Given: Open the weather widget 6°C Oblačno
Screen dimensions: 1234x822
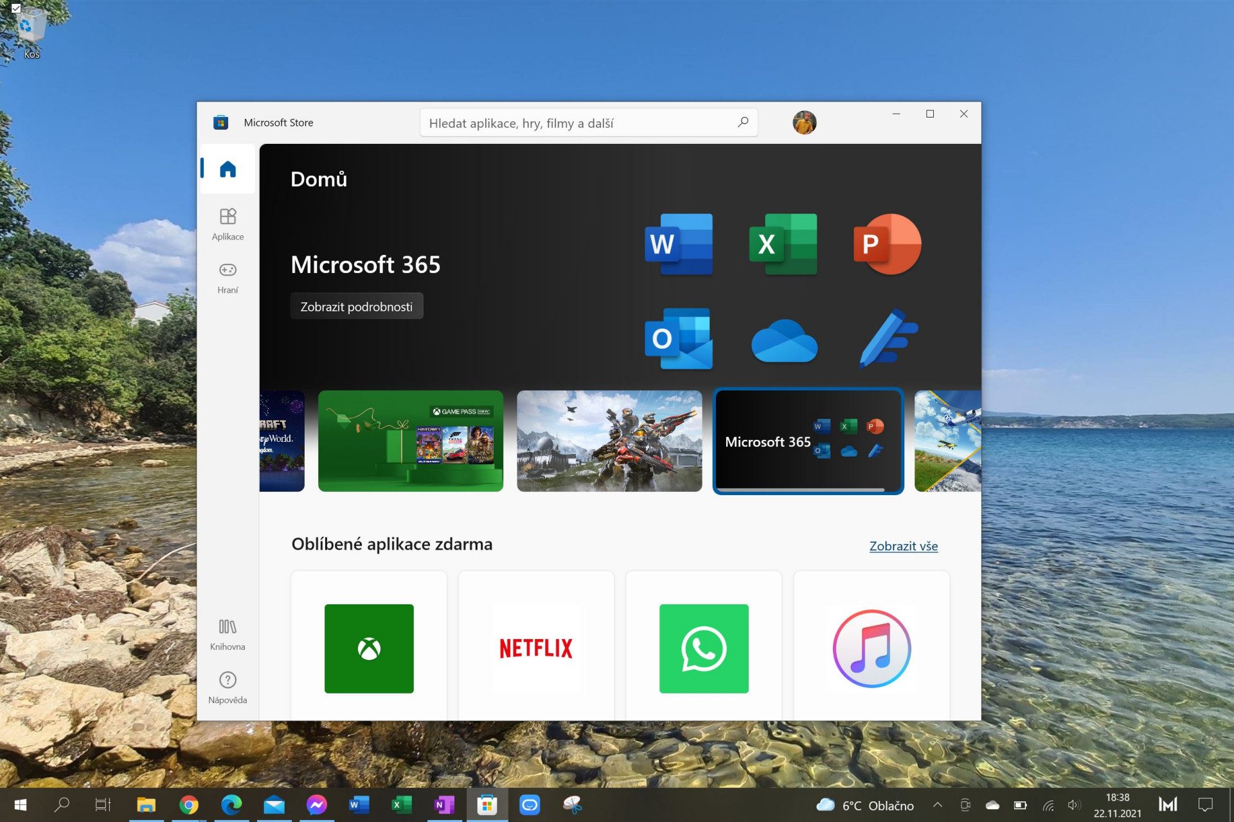Looking at the screenshot, I should 865,805.
